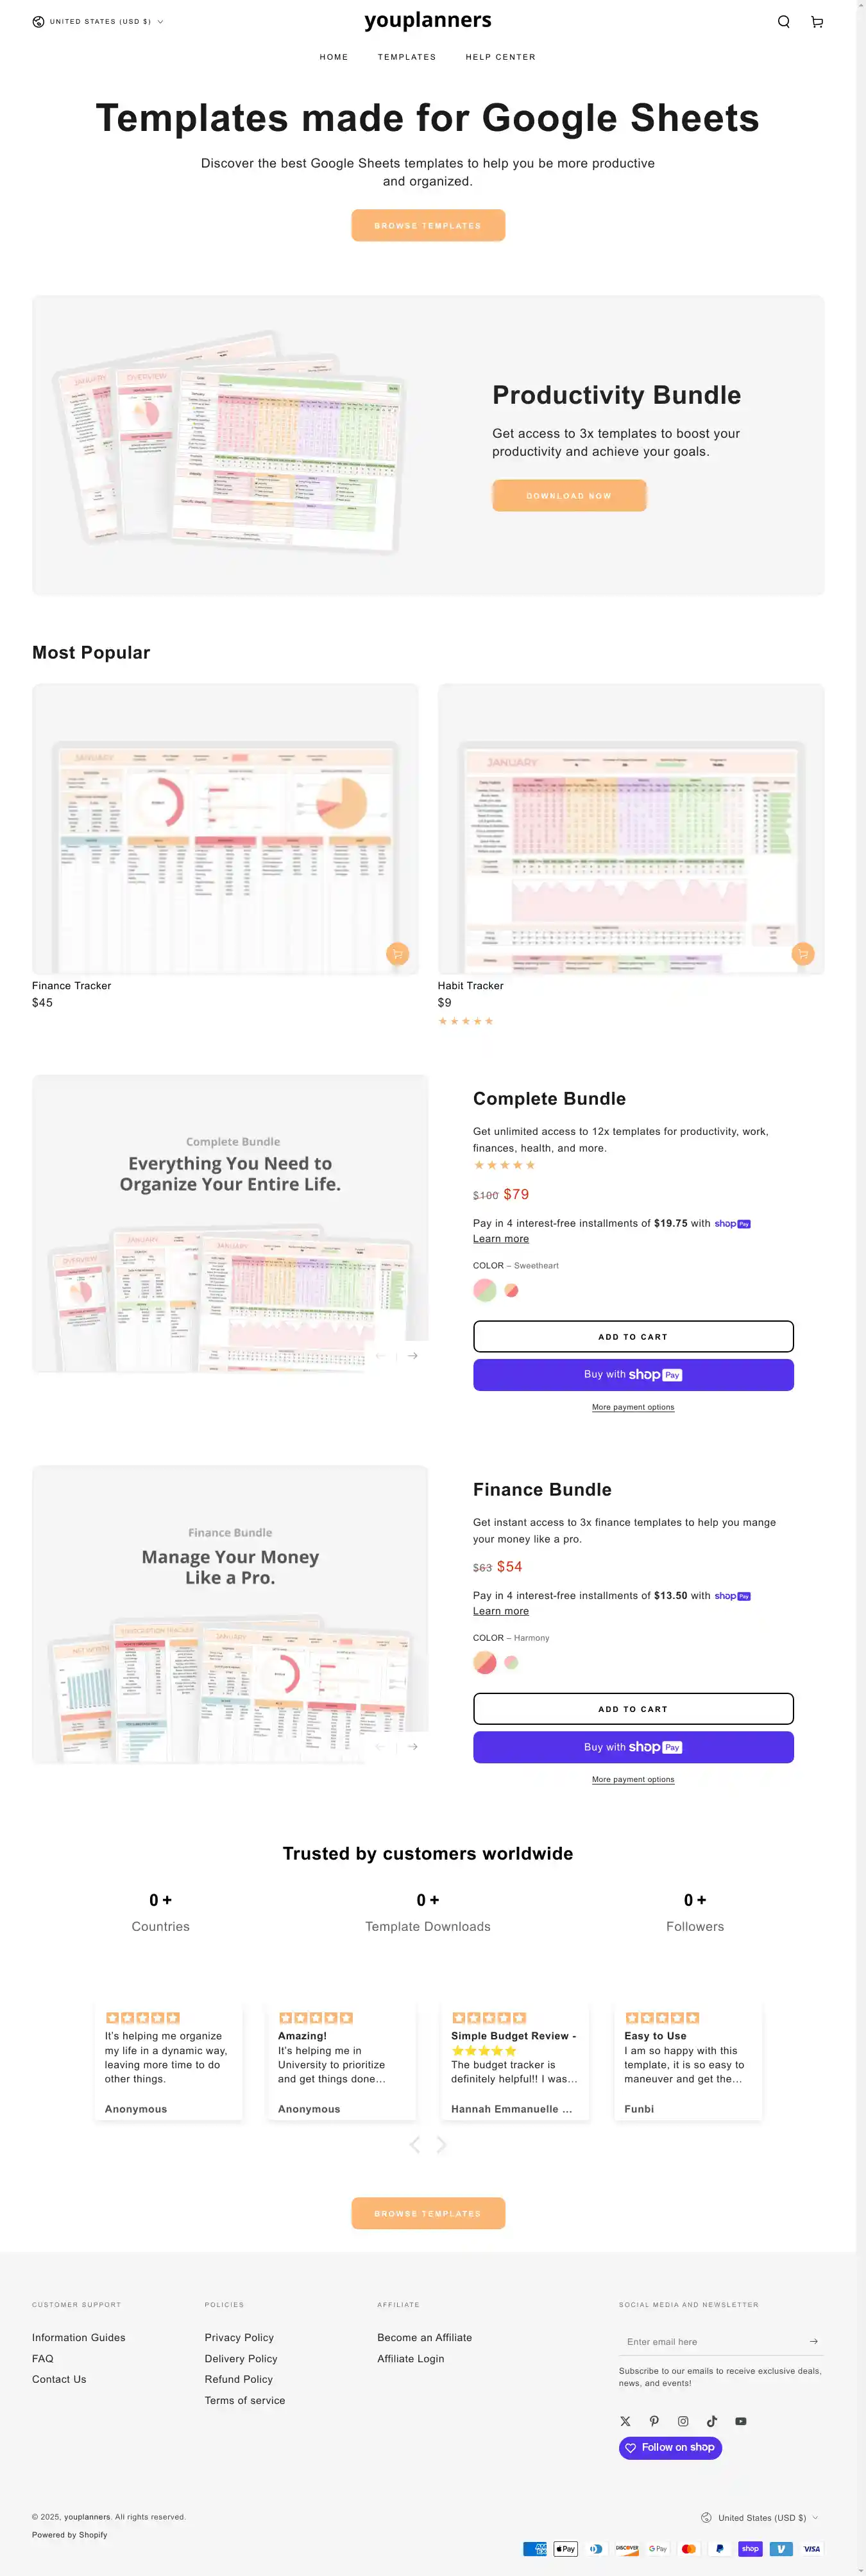The image size is (866, 2576).
Task: Quick-add Finance Tracker with its cart icon
Action: (398, 954)
